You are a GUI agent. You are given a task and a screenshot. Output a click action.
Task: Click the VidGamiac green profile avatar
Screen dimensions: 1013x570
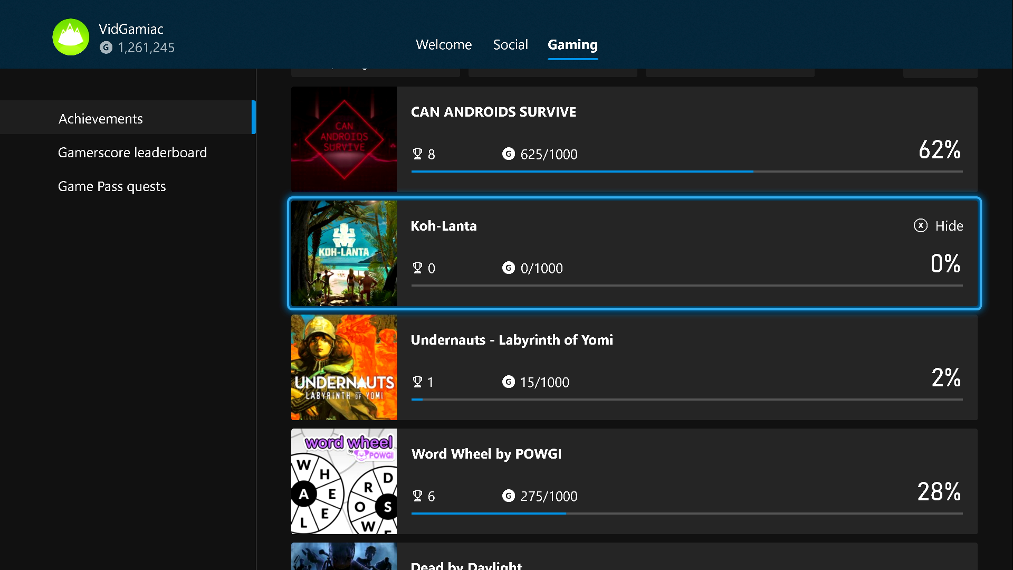tap(71, 37)
